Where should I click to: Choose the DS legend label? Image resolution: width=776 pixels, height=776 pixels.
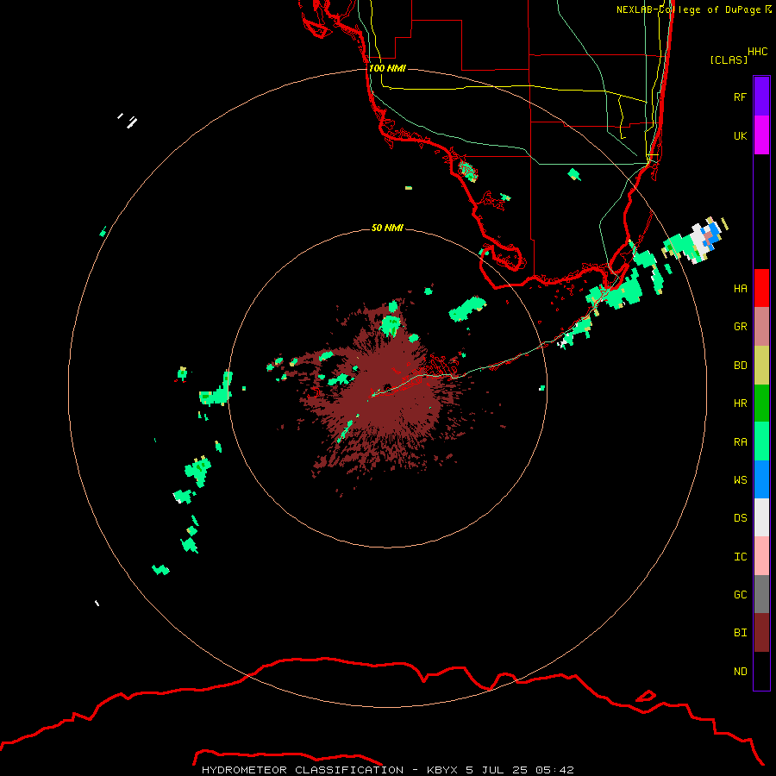click(x=740, y=518)
